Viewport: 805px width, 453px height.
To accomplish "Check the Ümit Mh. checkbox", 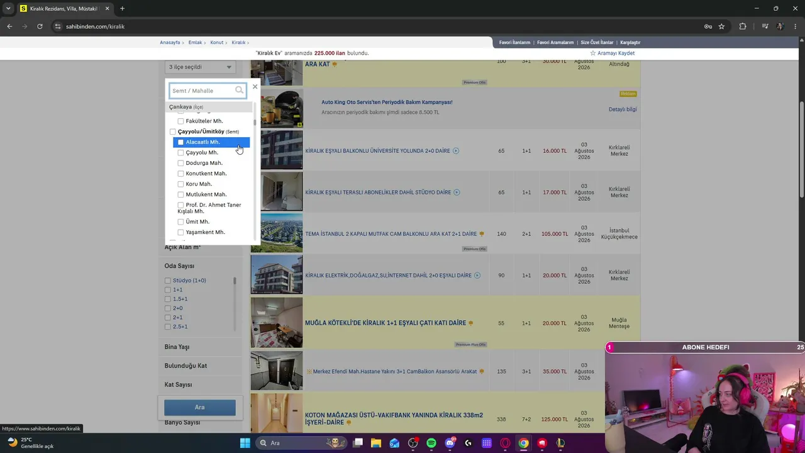I will 180,221.
